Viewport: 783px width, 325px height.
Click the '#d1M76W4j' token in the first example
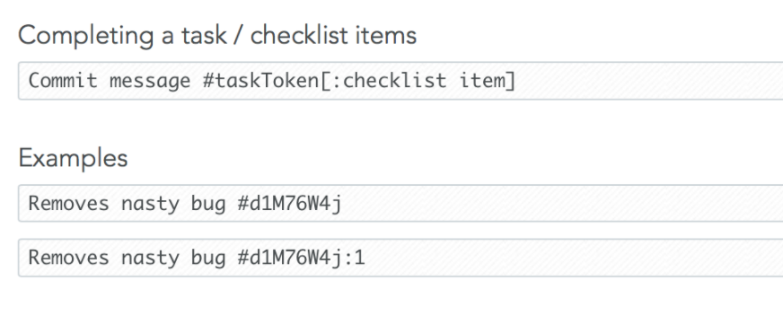click(x=290, y=204)
